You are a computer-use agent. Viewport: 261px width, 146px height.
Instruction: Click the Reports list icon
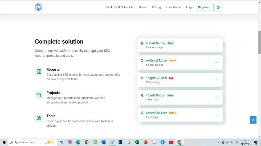[39, 72]
